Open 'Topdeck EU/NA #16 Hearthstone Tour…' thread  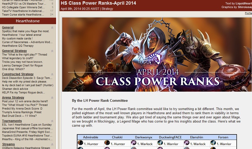point(27,136)
